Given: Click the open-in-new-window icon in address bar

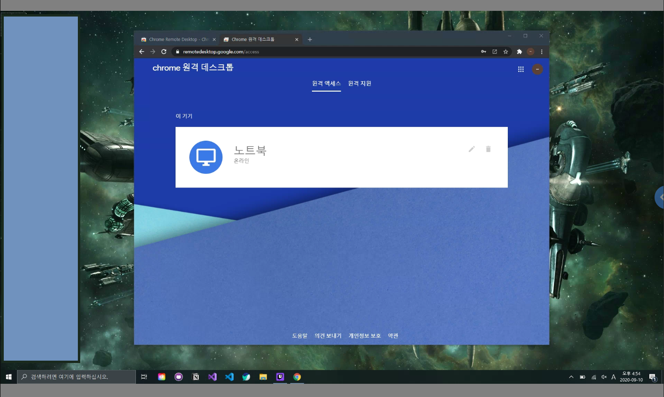Looking at the screenshot, I should 494,51.
